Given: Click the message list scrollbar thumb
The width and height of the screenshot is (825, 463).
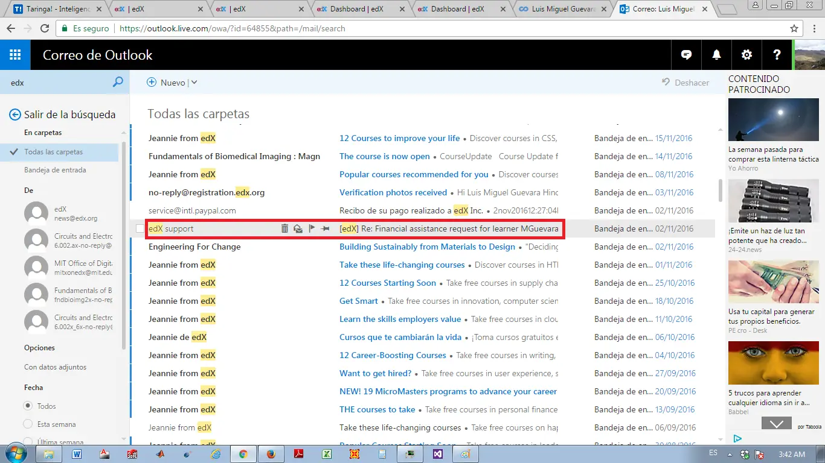Looking at the screenshot, I should click(x=719, y=191).
